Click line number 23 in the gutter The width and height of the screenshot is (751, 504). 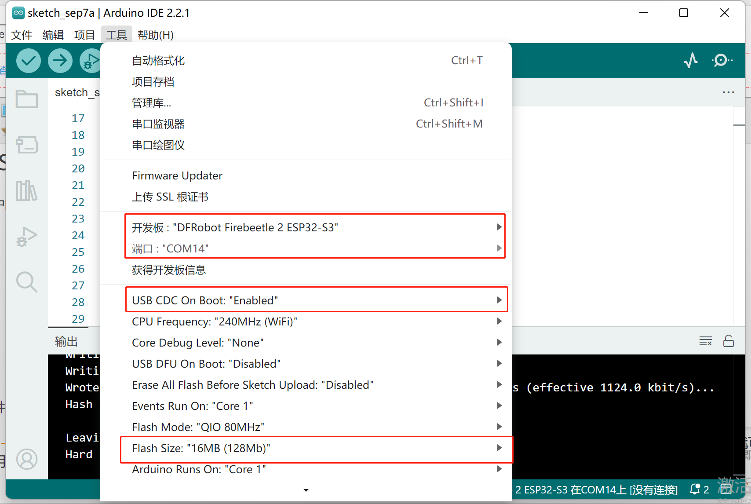point(78,219)
